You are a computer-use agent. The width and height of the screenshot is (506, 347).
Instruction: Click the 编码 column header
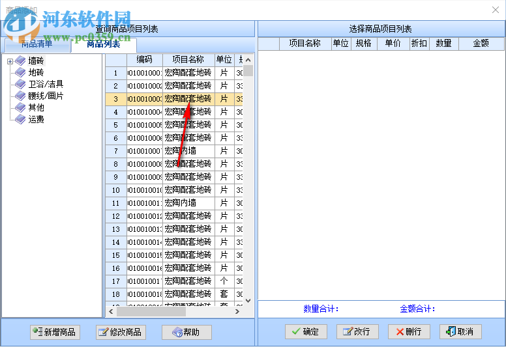click(x=145, y=60)
